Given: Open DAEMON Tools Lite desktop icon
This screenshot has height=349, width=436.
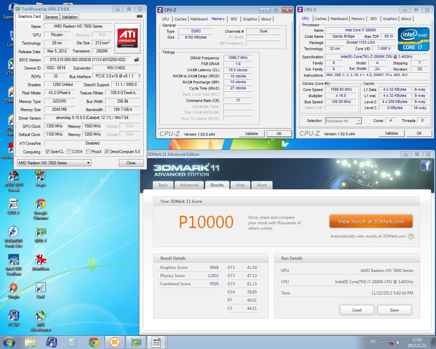Looking at the screenshot, I should pyautogui.click(x=14, y=237).
